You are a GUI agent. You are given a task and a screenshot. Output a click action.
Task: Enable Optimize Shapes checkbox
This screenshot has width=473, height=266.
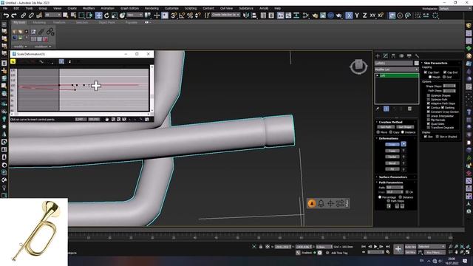coord(429,95)
